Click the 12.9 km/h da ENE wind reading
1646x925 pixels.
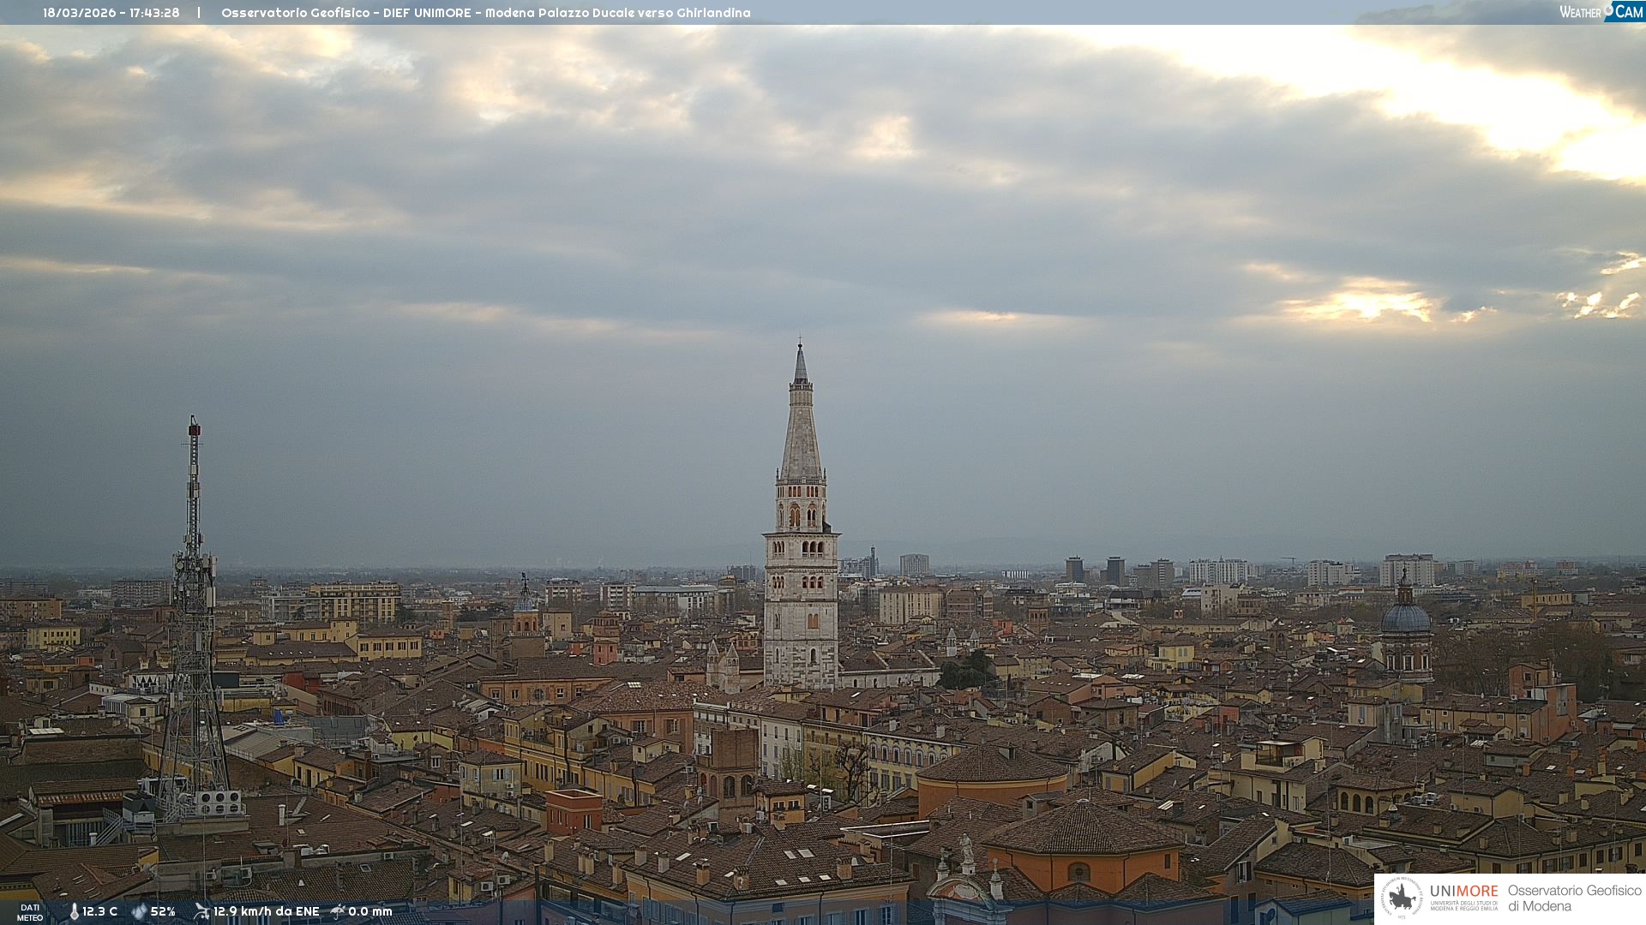tap(266, 912)
